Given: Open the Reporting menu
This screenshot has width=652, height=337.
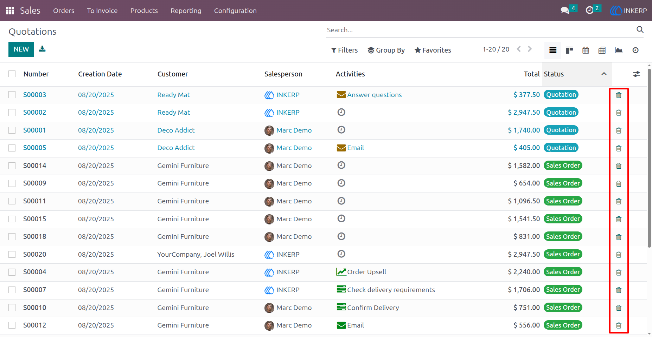Looking at the screenshot, I should pos(186,11).
